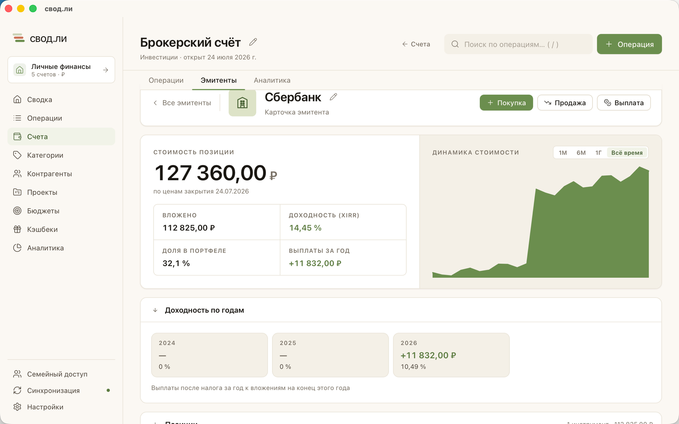Click the Синхронизация sync icon
Viewport: 679px width, 424px height.
tap(17, 390)
